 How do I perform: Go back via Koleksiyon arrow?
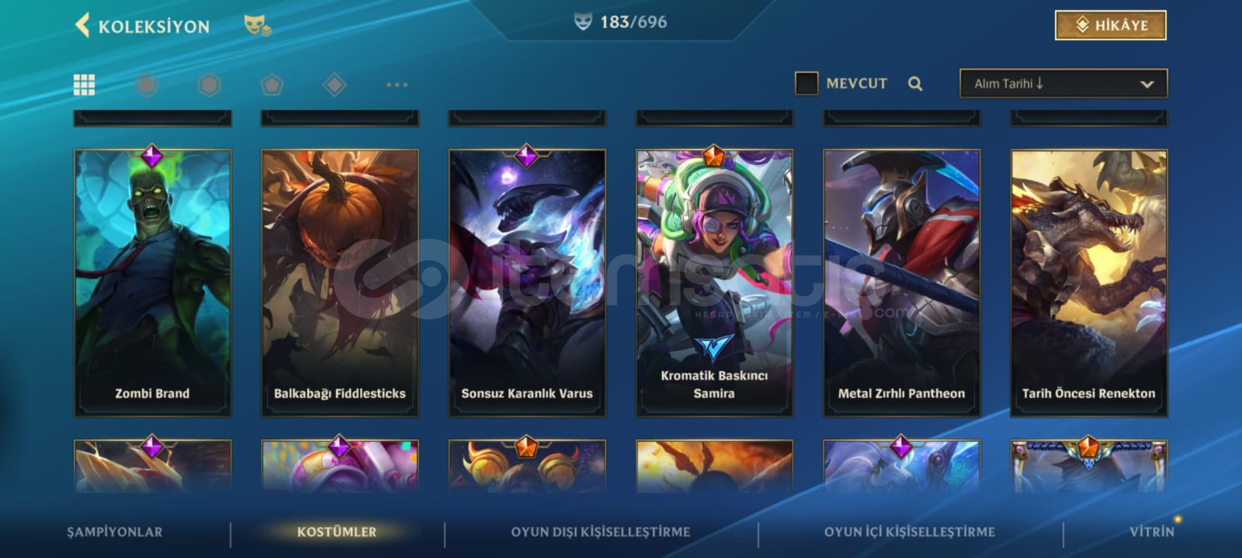(x=83, y=25)
